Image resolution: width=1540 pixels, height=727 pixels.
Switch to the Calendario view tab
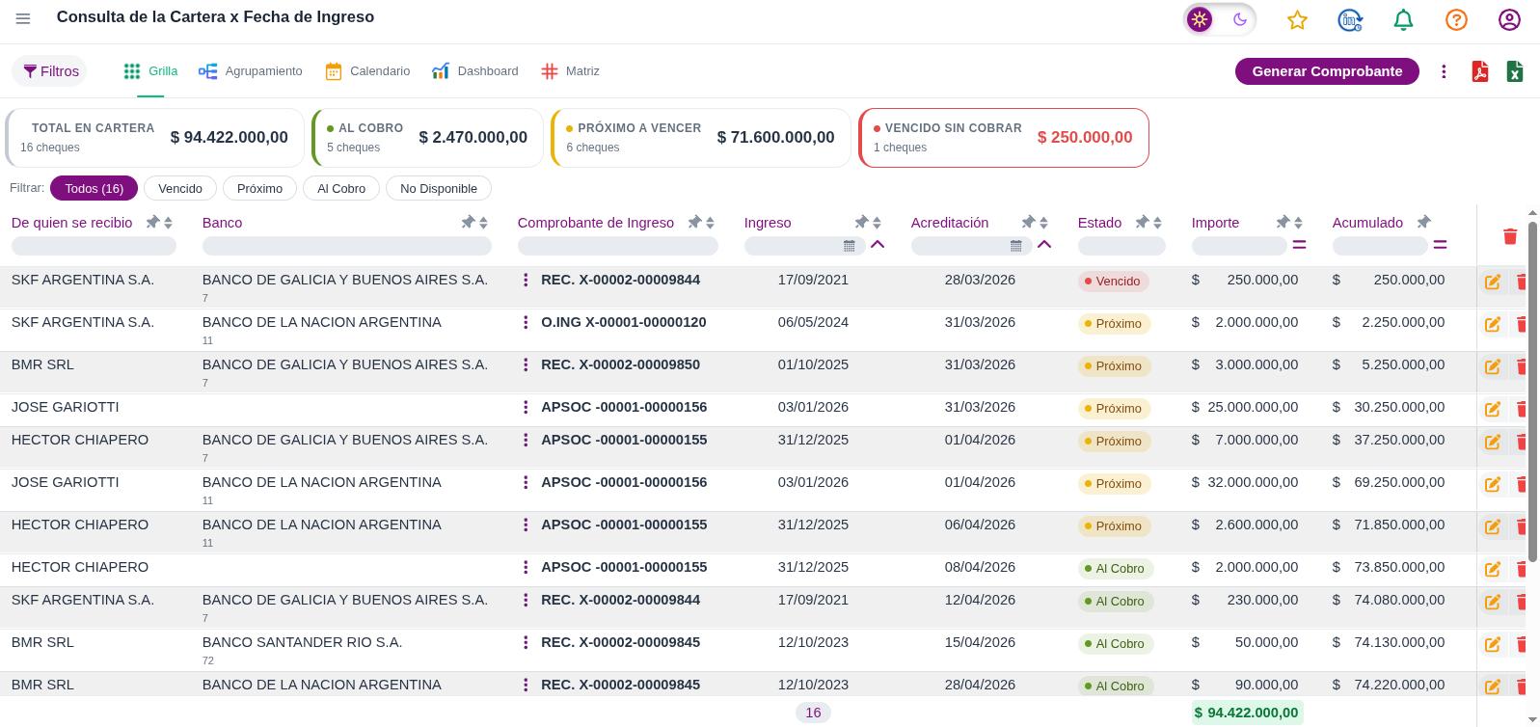[367, 71]
